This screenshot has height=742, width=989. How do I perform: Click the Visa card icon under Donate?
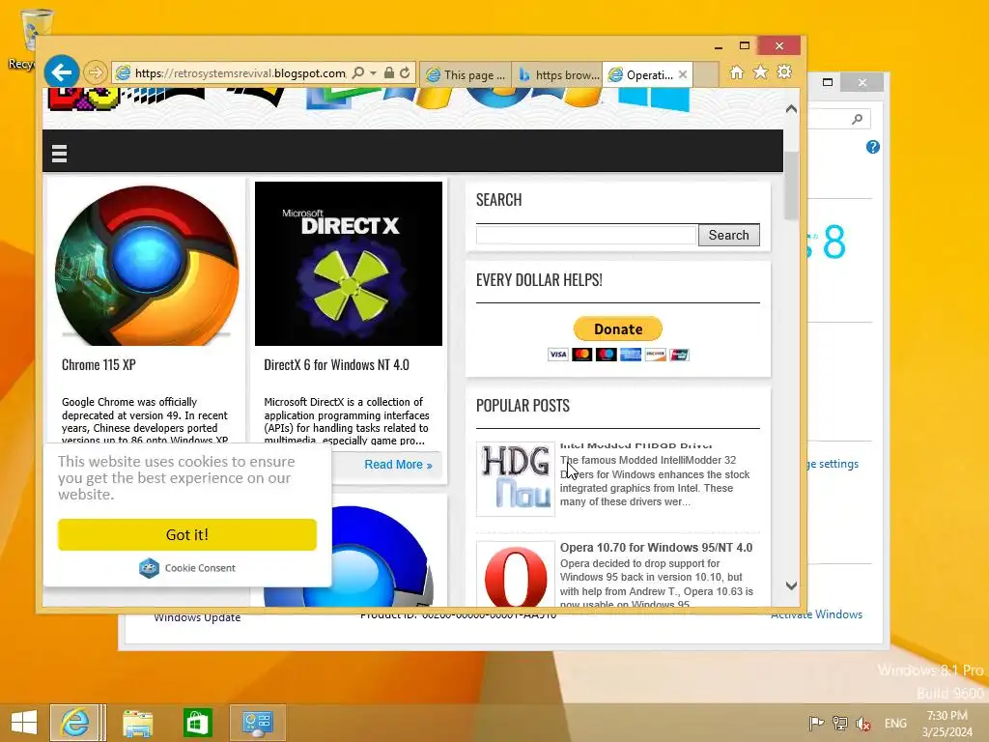pyautogui.click(x=557, y=355)
